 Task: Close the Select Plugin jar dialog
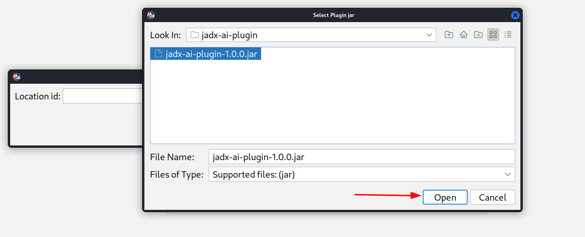click(x=515, y=15)
